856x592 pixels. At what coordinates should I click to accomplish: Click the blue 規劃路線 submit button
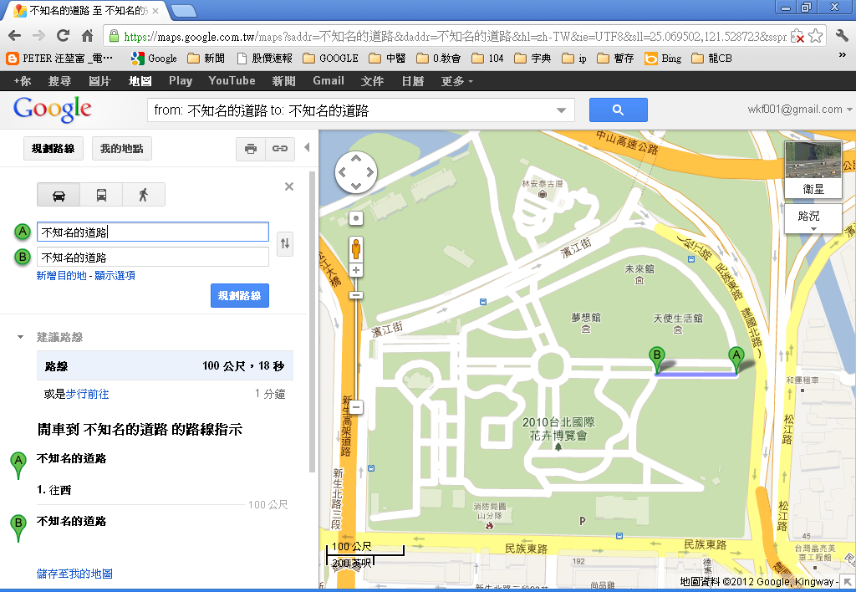tap(240, 295)
